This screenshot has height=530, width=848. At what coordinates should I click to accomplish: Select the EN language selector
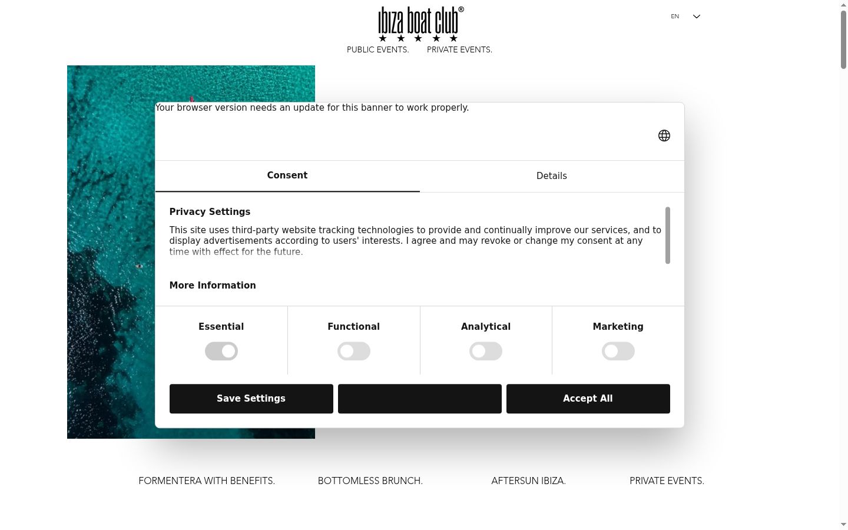675,16
